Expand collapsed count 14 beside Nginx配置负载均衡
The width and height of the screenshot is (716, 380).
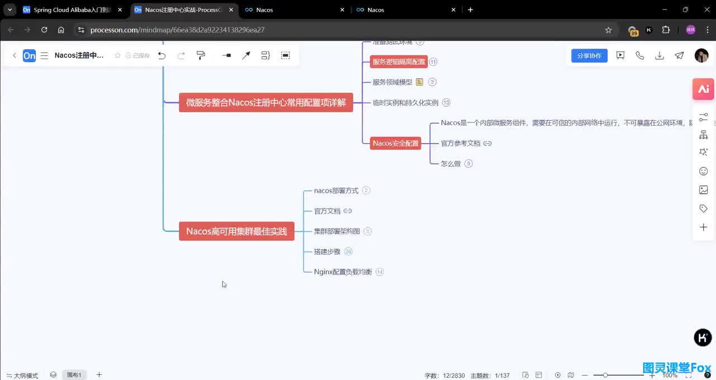[380, 272]
